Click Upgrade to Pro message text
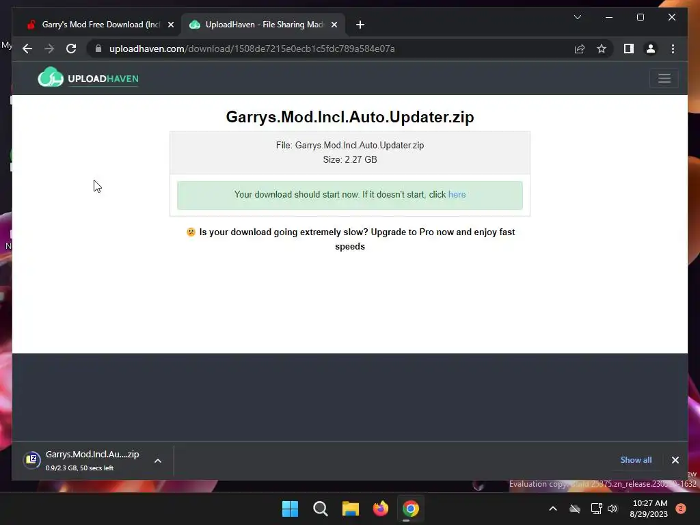 click(x=350, y=239)
